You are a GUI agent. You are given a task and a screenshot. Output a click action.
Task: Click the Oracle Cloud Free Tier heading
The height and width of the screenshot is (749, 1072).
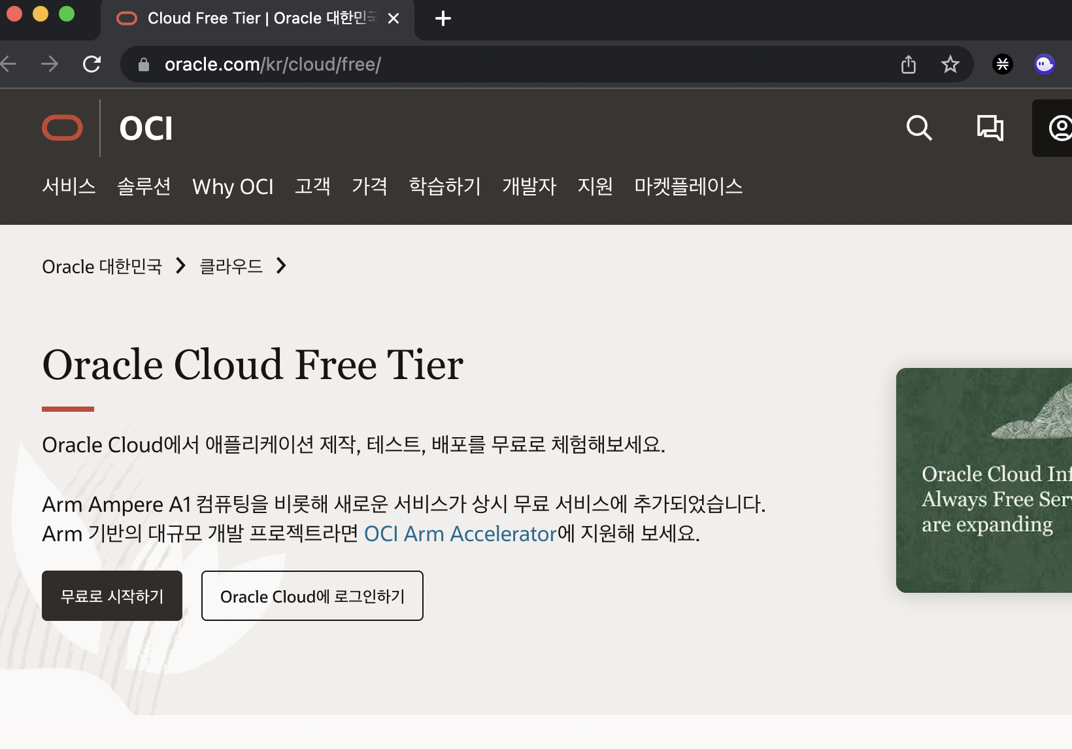tap(253, 365)
